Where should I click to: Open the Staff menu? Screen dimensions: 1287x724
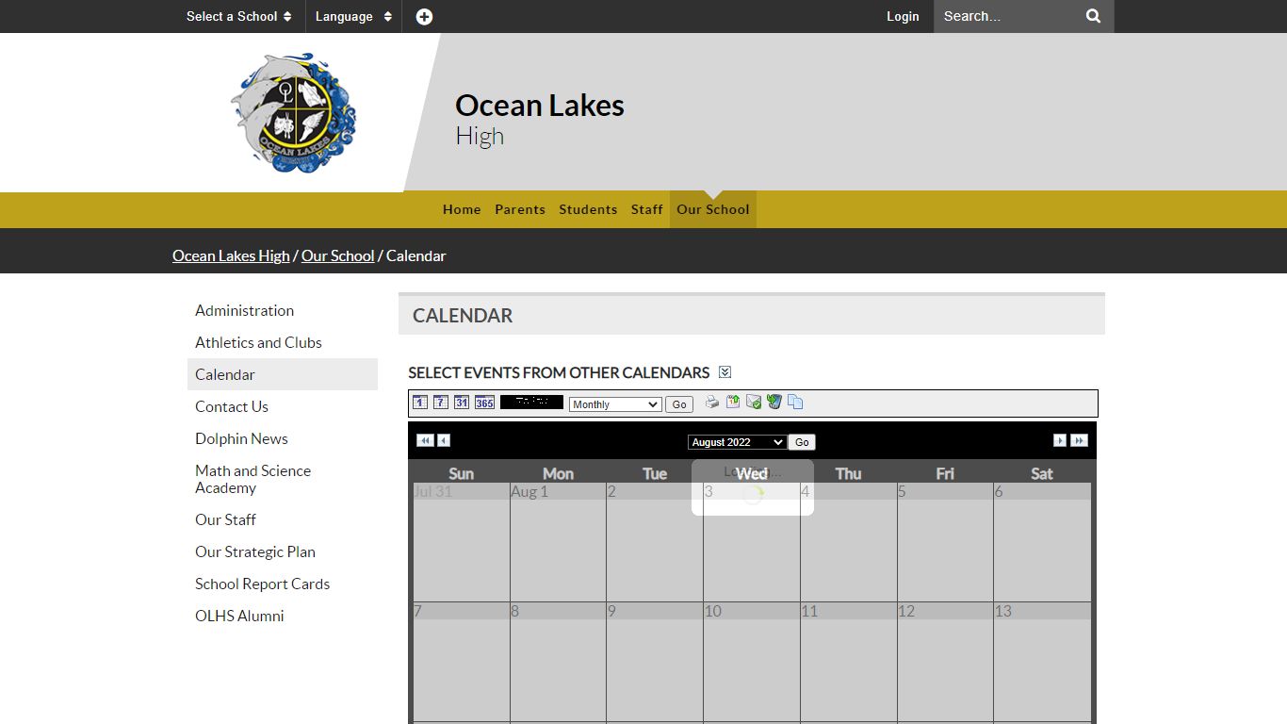[647, 209]
